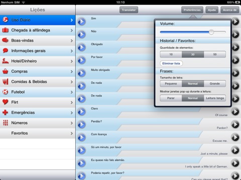Click the bed icon for Hotel/Dinheiro

[6, 61]
